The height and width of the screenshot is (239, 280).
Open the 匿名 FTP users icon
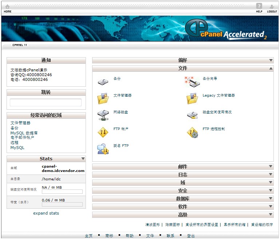[x=103, y=149]
